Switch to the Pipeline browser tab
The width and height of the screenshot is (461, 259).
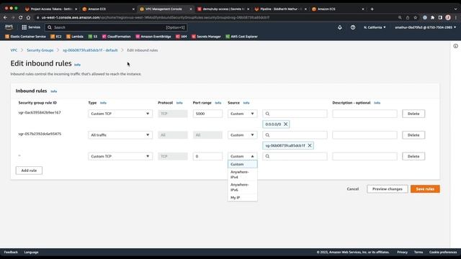[281, 9]
